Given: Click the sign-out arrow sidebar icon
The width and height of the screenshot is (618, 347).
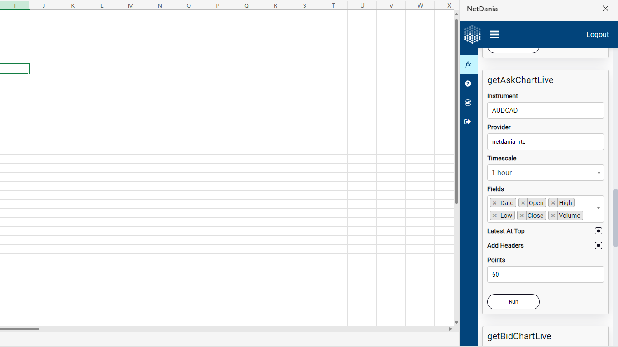Looking at the screenshot, I should point(468,122).
